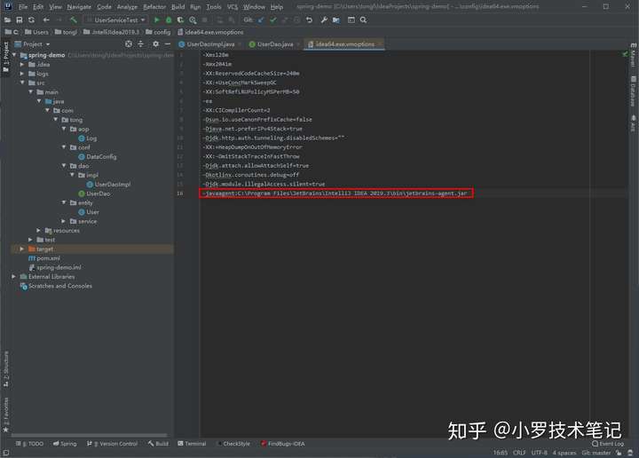Collapse the dao package
The image size is (639, 458).
[64, 166]
